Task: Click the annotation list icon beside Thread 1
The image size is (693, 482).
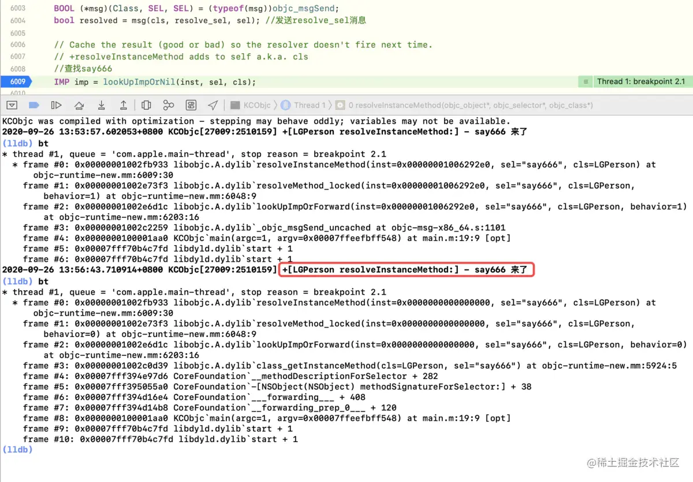Action: click(586, 81)
